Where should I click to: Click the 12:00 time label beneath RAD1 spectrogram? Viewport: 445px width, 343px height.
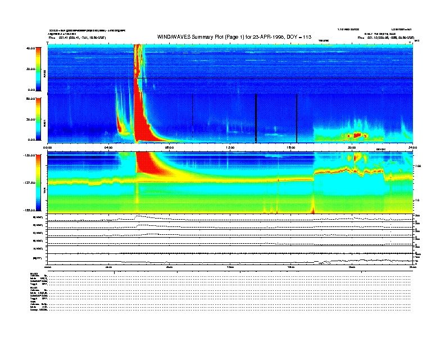pyautogui.click(x=230, y=147)
